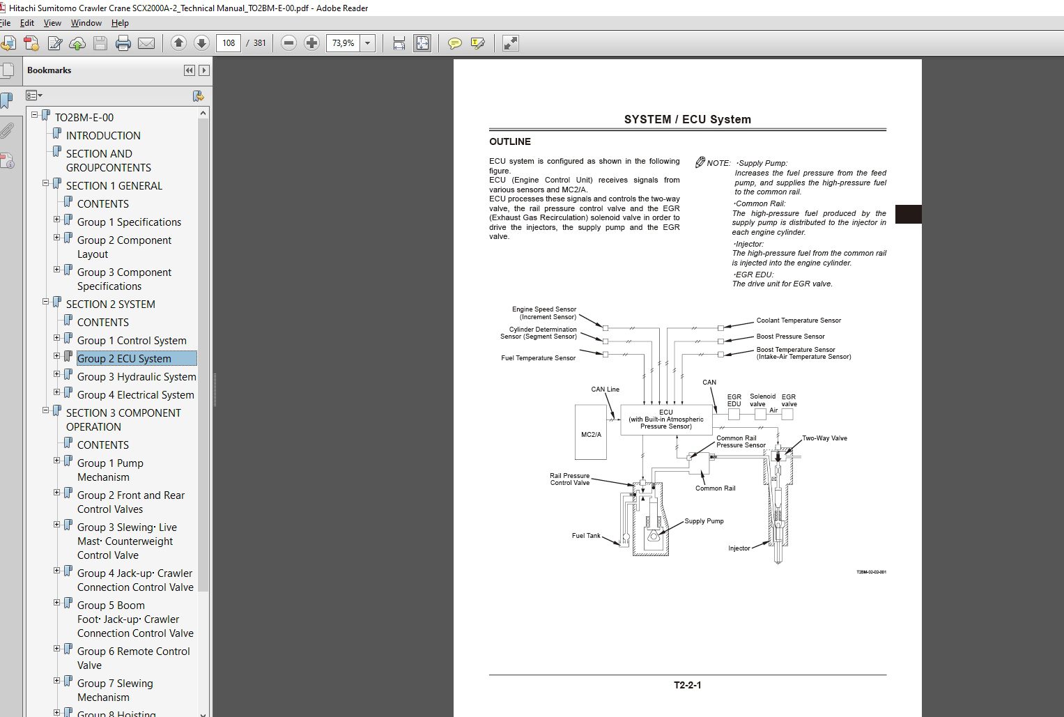
Task: Jump to Group 4 Electrical System bookmark
Action: click(136, 395)
